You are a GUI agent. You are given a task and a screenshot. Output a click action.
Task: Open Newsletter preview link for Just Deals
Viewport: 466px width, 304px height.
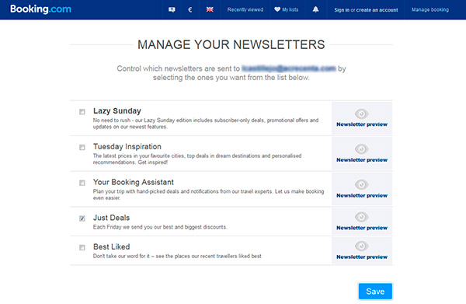(x=362, y=228)
